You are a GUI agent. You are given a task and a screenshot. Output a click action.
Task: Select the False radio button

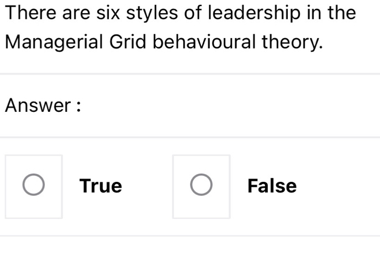pyautogui.click(x=201, y=186)
